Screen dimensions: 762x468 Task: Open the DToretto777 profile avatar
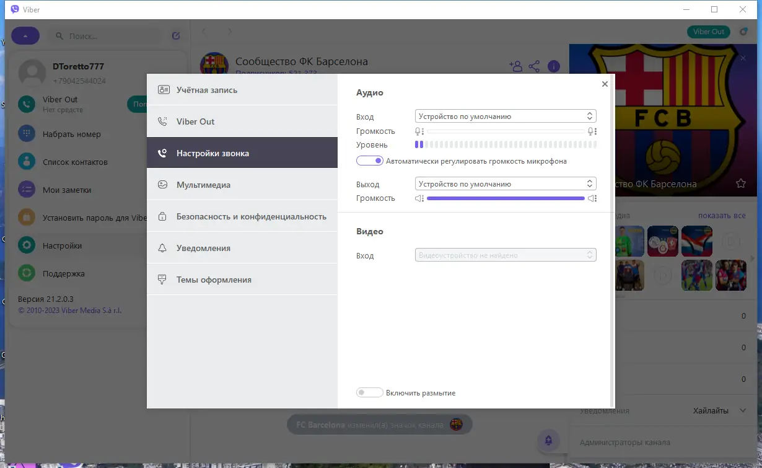click(32, 73)
